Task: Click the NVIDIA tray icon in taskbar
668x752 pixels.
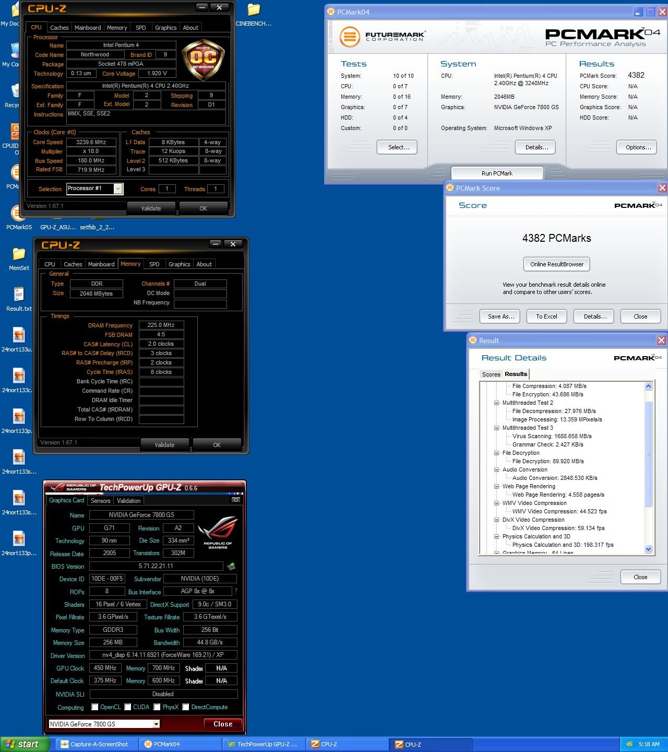Action: pos(630,744)
